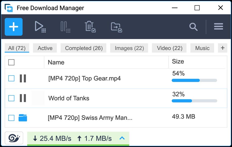The image size is (232, 147).
Task: Select the [MP4 720p] Top Gear.mp4 file name
Action: pyautogui.click(x=84, y=79)
